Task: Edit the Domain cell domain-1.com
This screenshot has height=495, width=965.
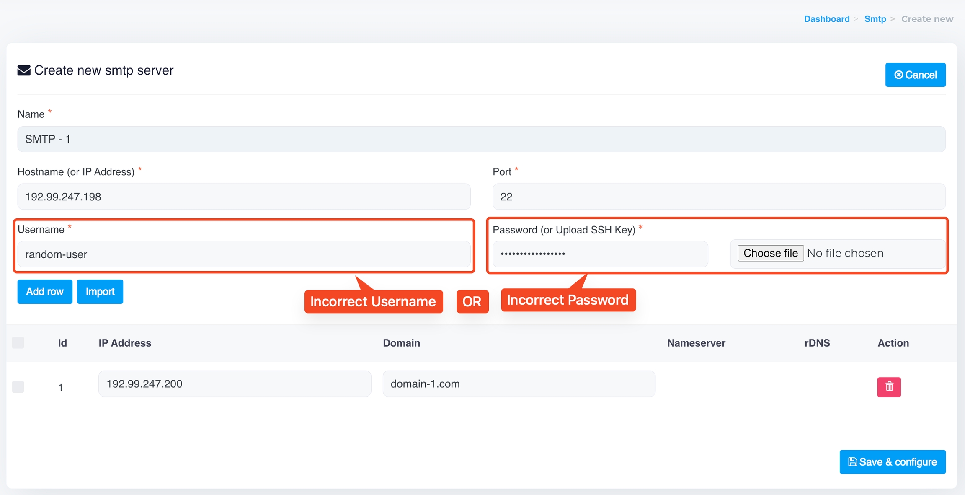Action: click(x=519, y=384)
